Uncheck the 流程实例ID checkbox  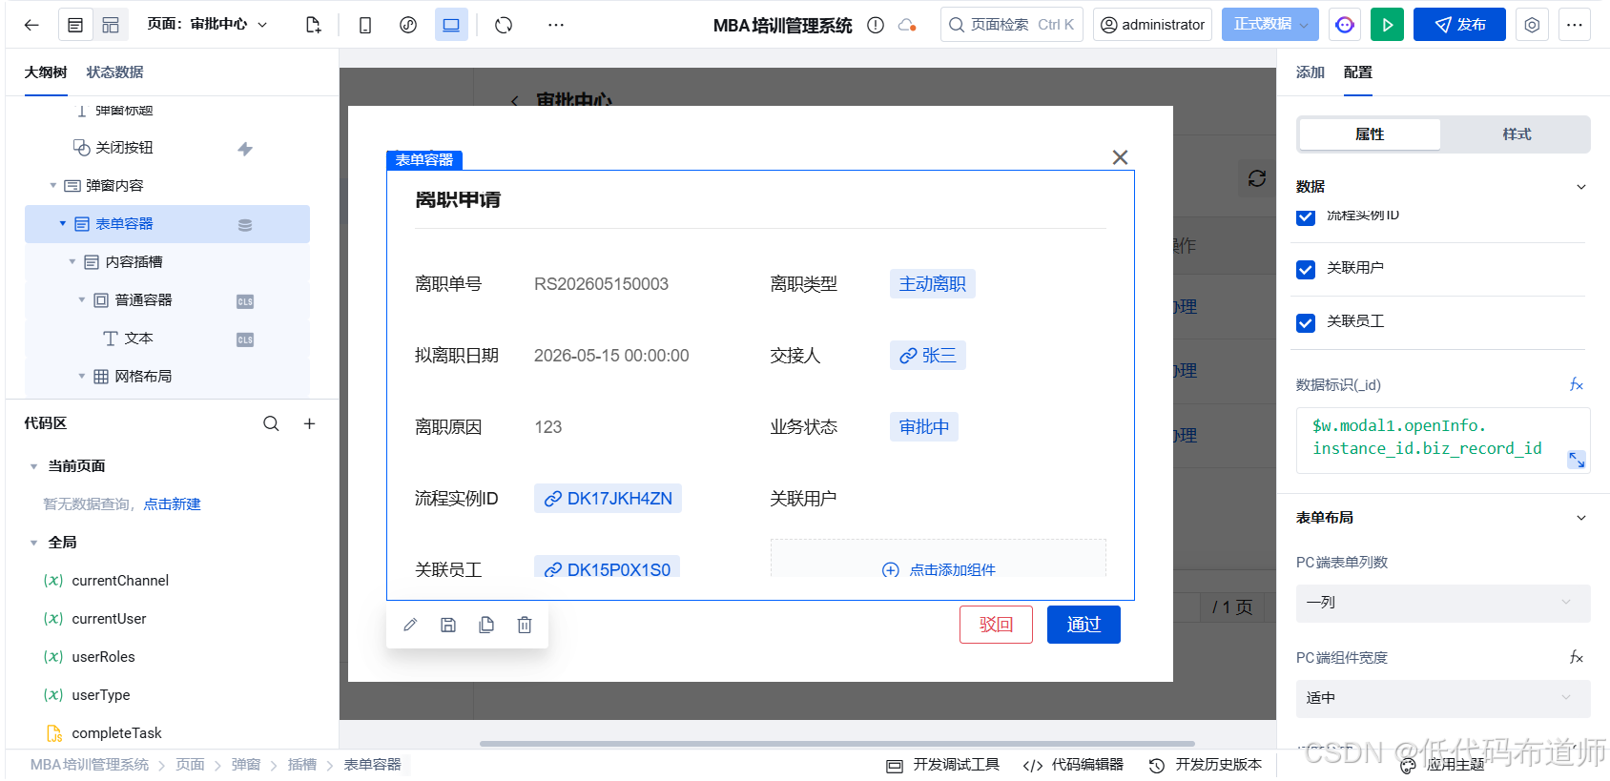(x=1306, y=217)
